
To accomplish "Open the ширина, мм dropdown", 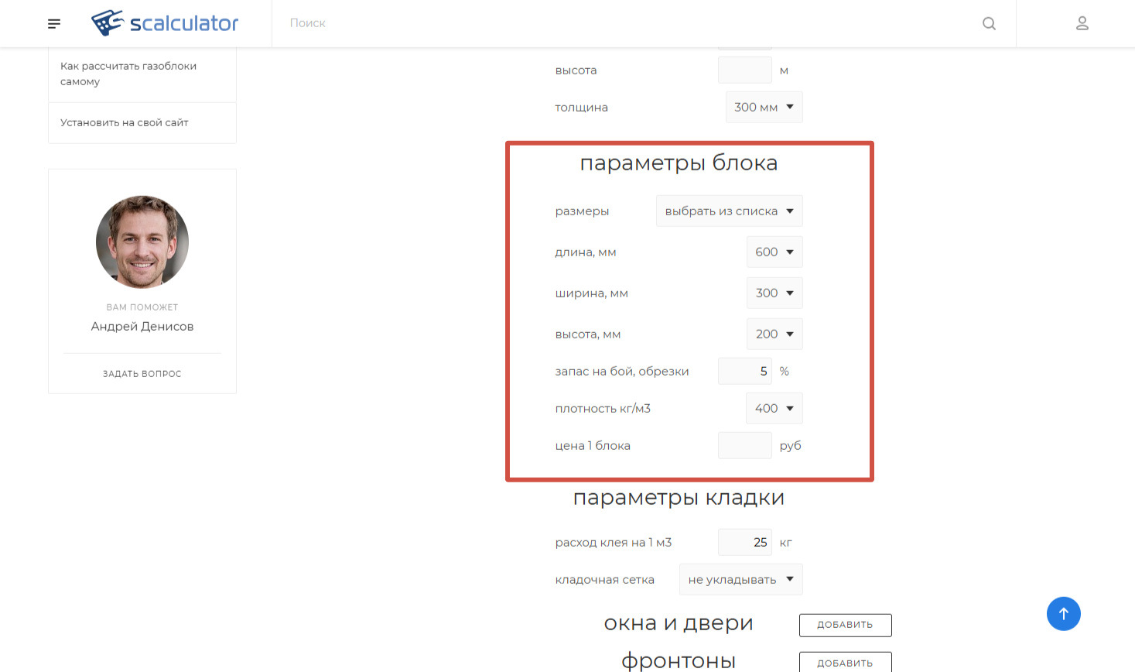I will pos(774,293).
